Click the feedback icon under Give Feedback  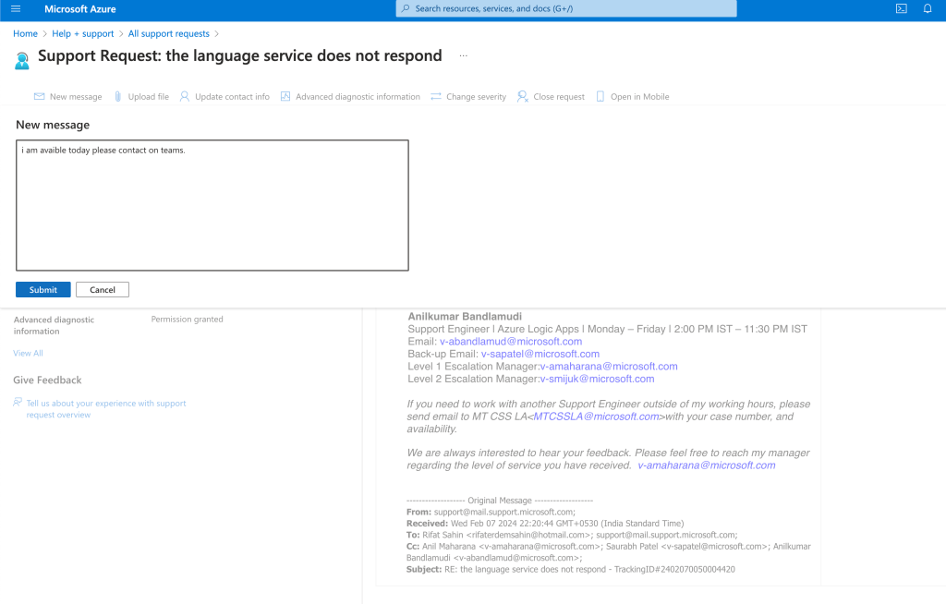pos(18,403)
